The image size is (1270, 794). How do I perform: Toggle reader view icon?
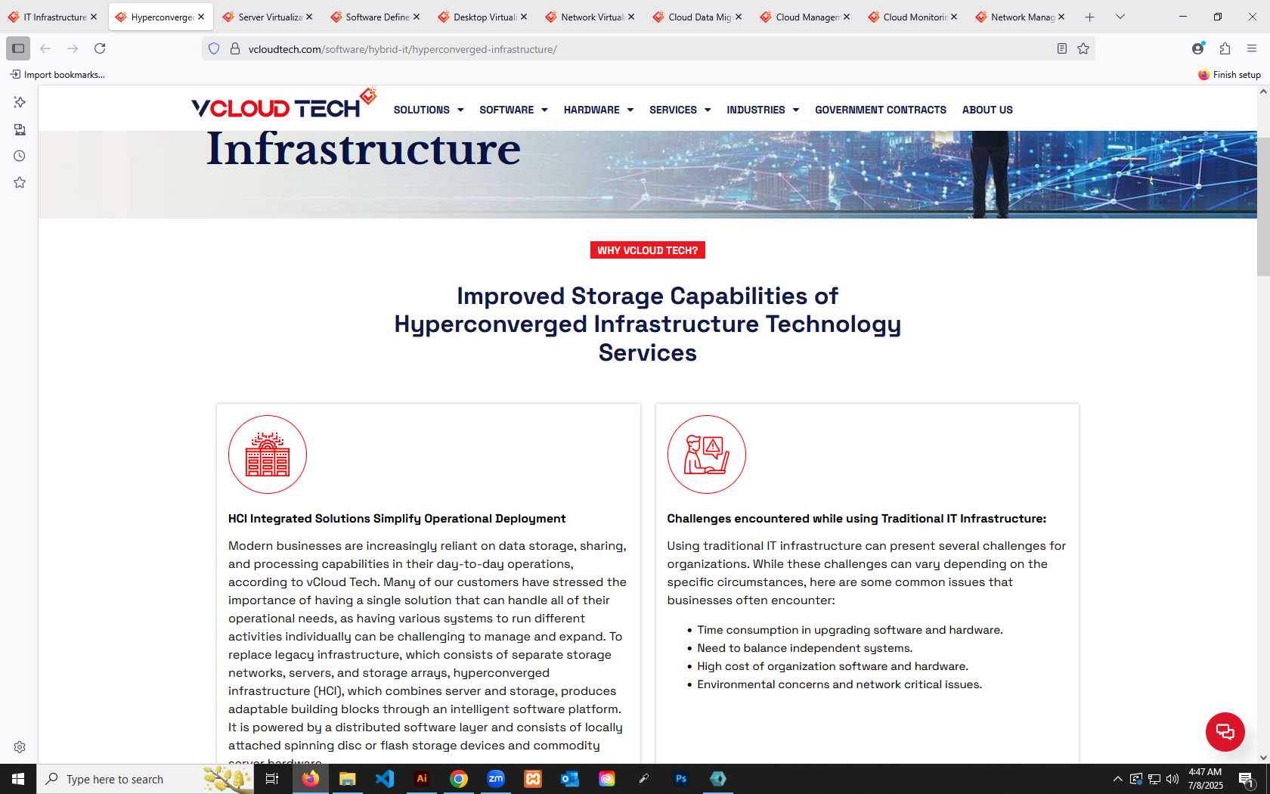coord(1062,48)
